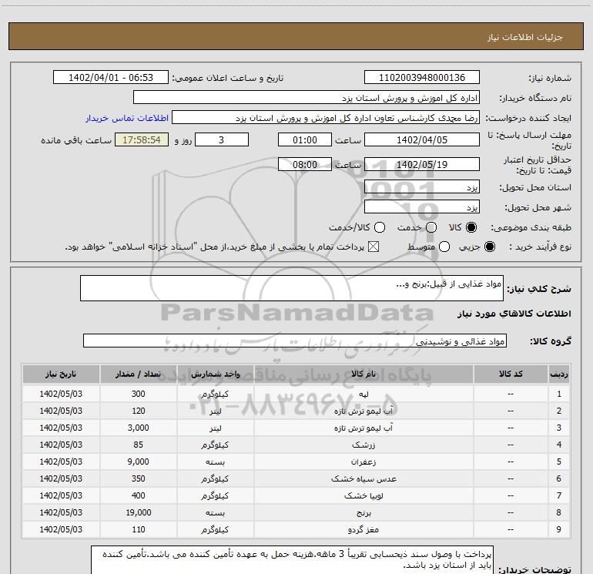
Task: Click the buyer organization name field
Action: click(307, 98)
